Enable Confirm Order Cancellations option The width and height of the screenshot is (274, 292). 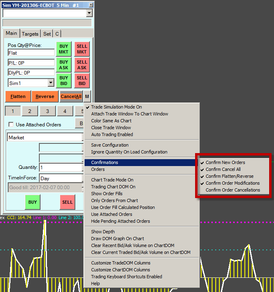[233, 190]
